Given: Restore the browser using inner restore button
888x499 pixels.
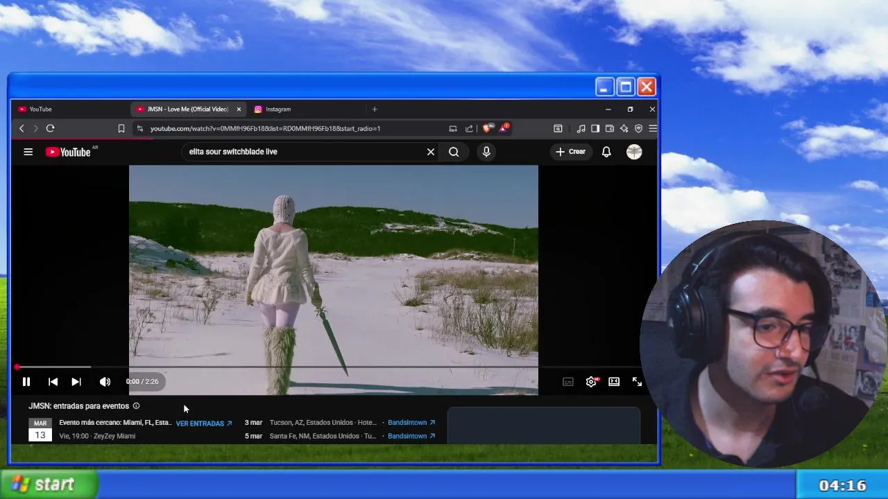Looking at the screenshot, I should point(630,109).
